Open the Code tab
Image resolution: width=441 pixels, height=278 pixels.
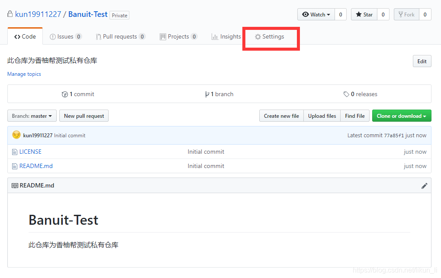tap(25, 36)
